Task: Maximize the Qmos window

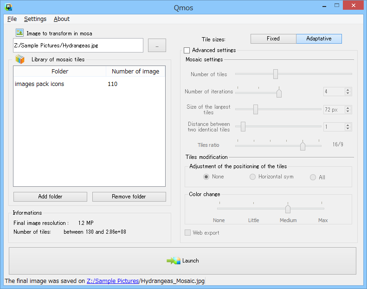Action: [336, 6]
